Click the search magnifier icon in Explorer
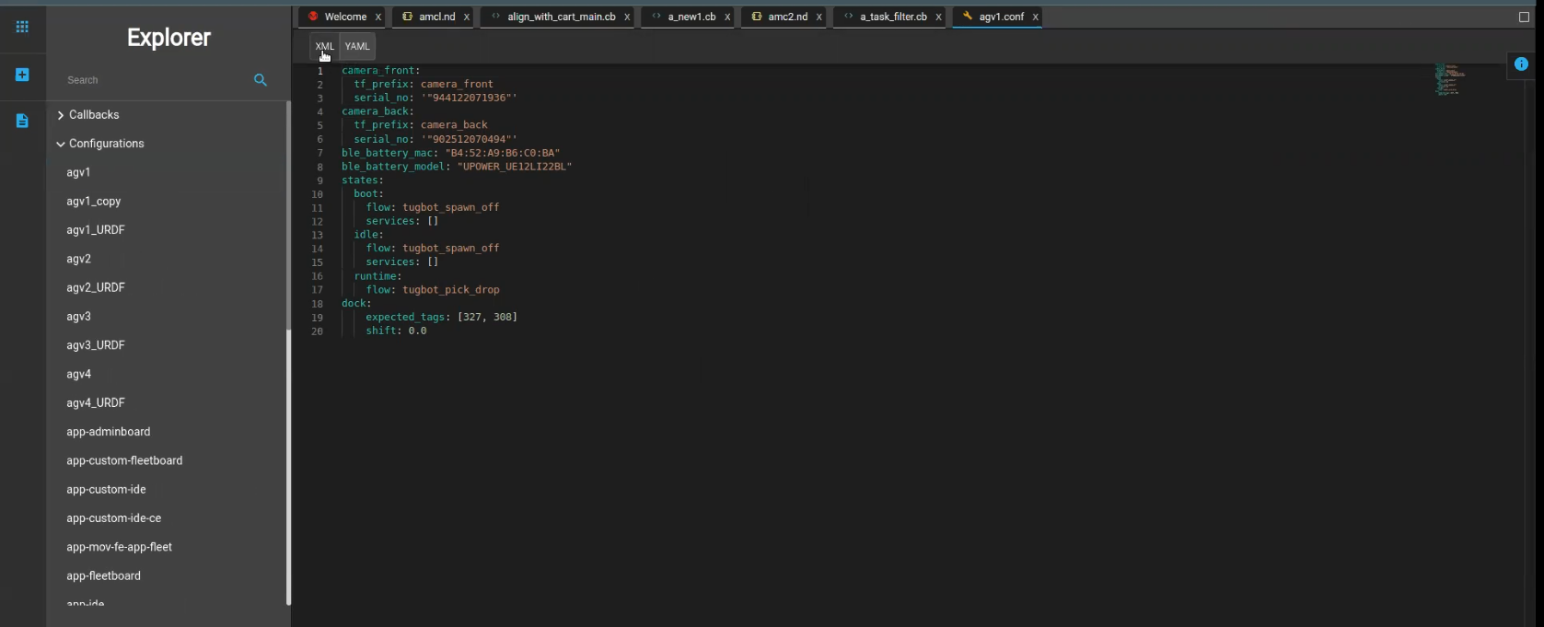The width and height of the screenshot is (1544, 627). (x=261, y=80)
